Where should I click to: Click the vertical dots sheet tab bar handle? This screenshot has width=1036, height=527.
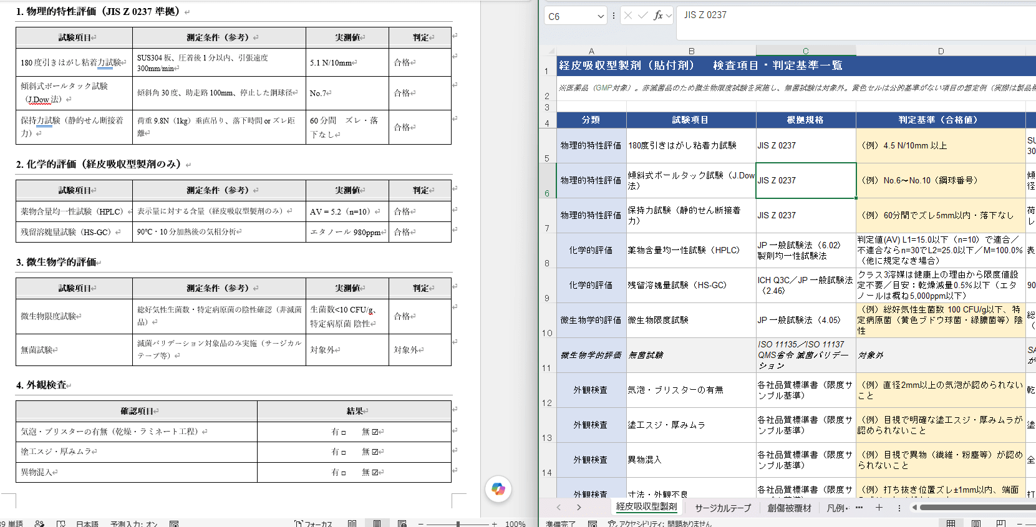[899, 508]
